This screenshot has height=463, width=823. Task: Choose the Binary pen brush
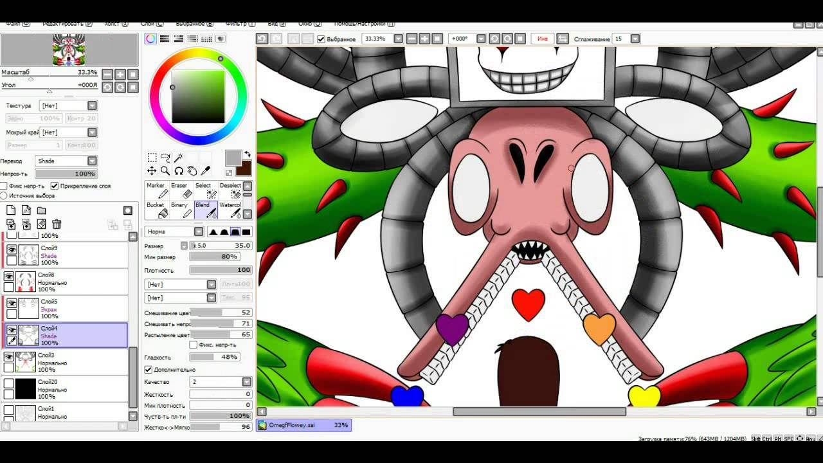click(x=181, y=210)
